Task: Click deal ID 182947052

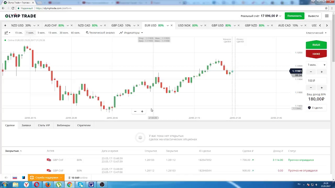Action: click(205, 160)
